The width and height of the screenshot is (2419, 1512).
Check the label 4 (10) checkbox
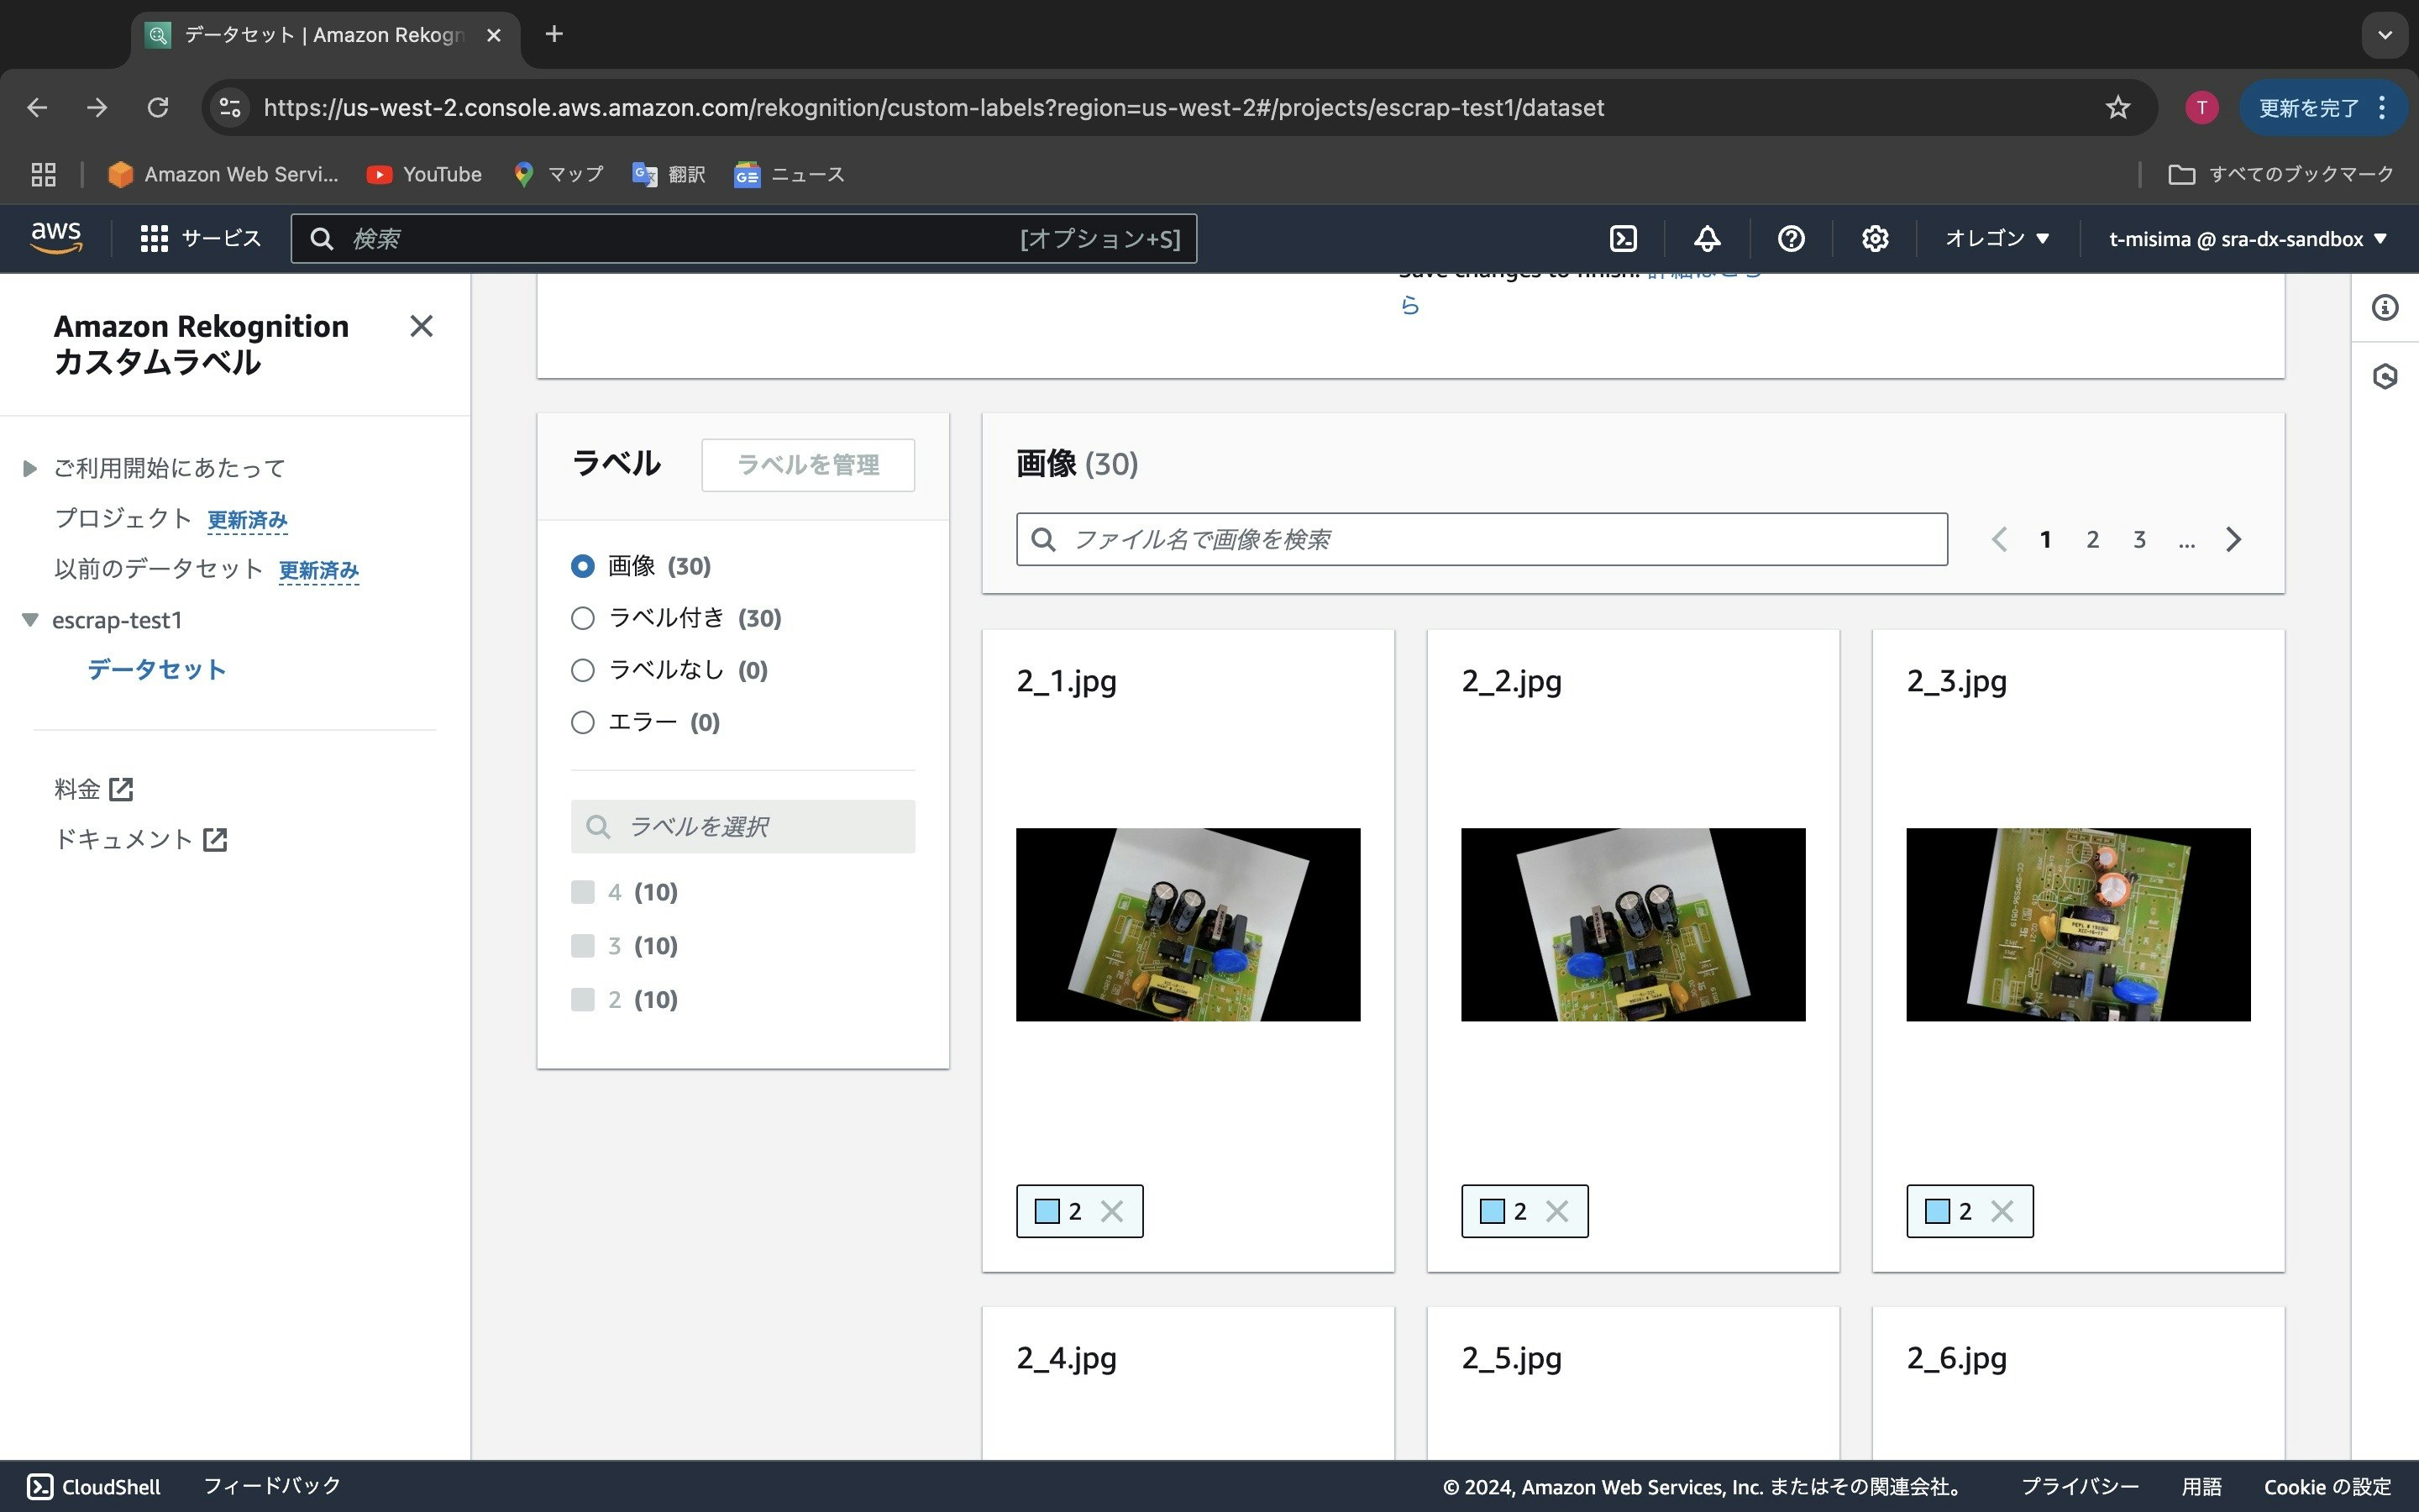(x=583, y=892)
